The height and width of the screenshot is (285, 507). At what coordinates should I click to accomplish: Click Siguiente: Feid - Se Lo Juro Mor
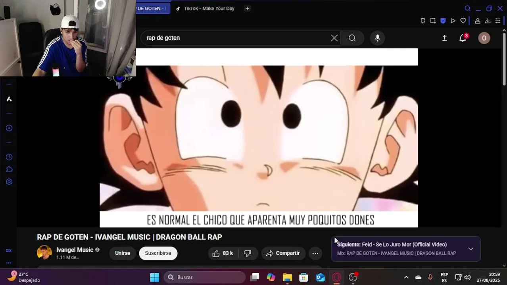(x=392, y=245)
